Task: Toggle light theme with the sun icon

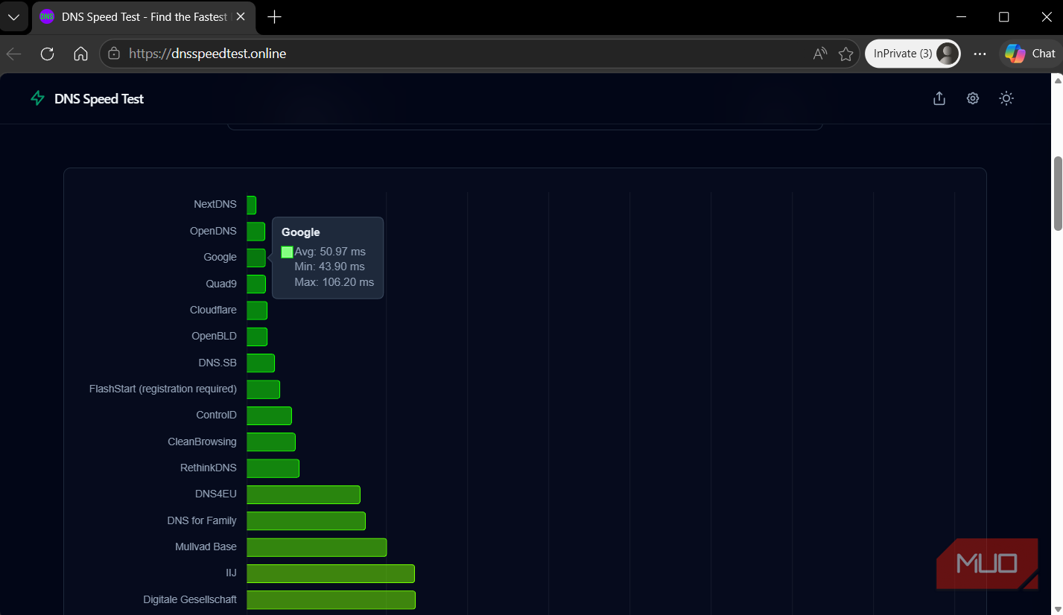Action: click(1006, 98)
